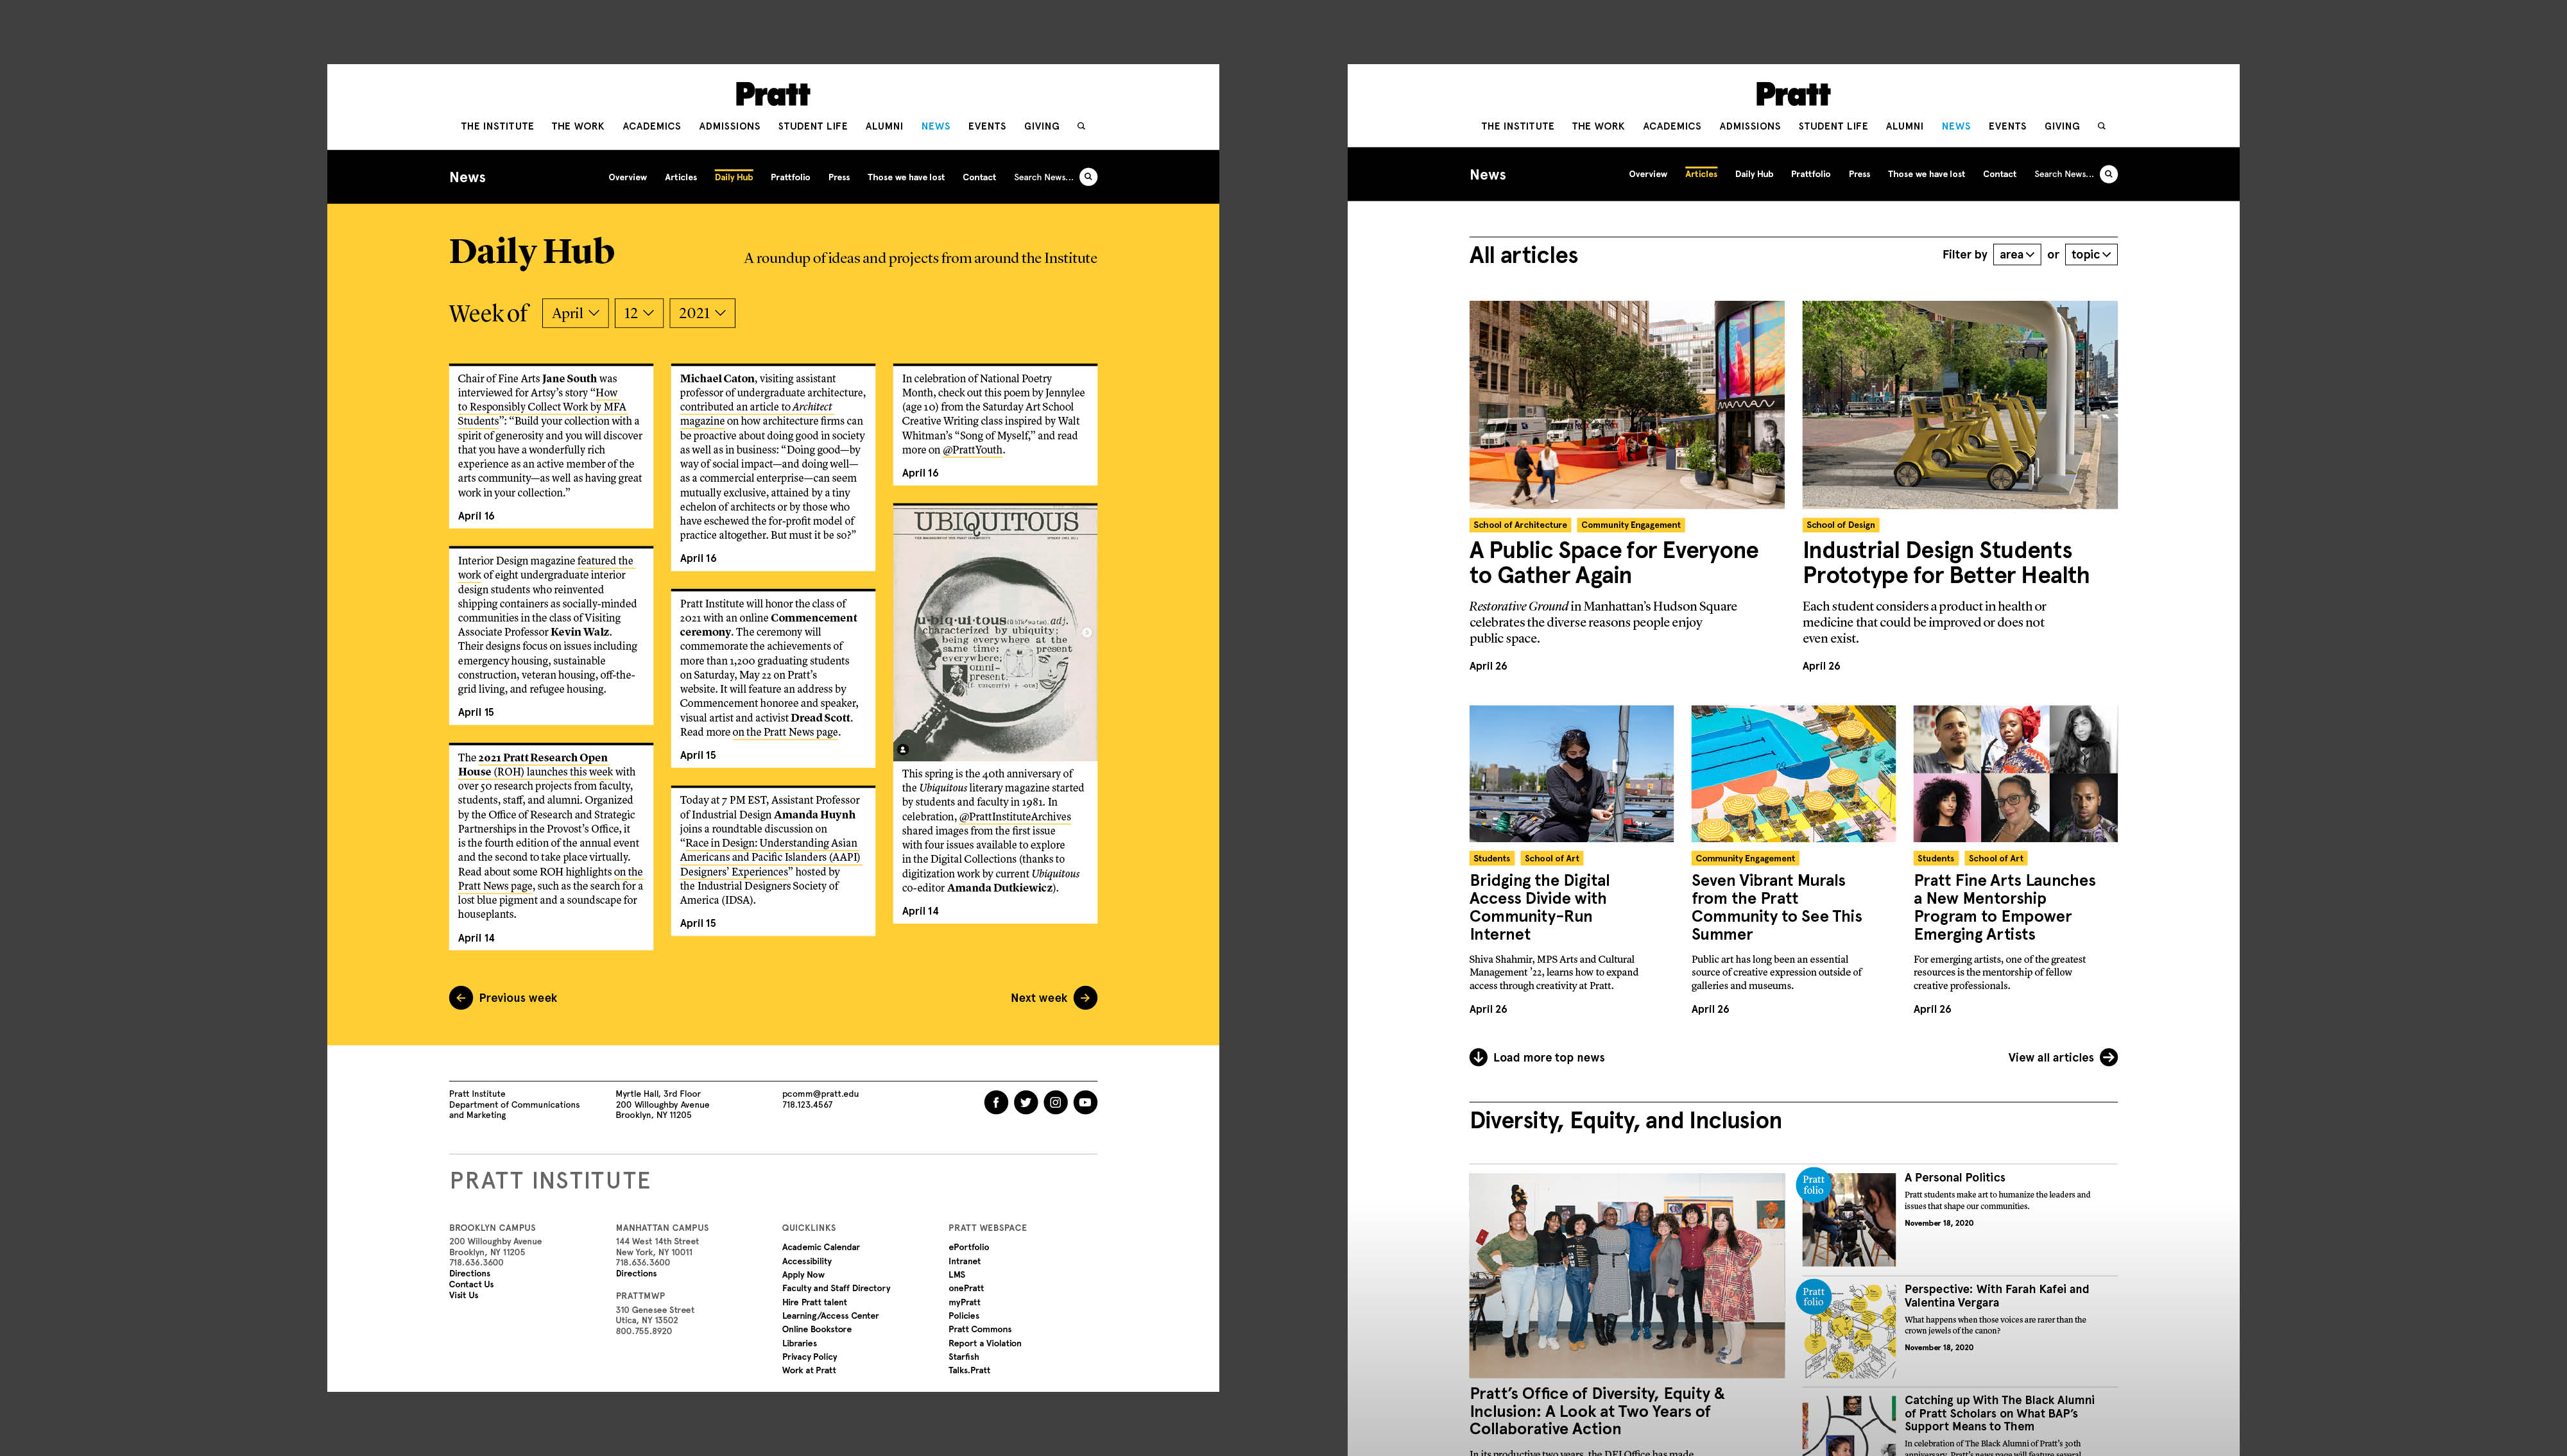
Task: Open the Instagram icon link
Action: (1056, 1102)
